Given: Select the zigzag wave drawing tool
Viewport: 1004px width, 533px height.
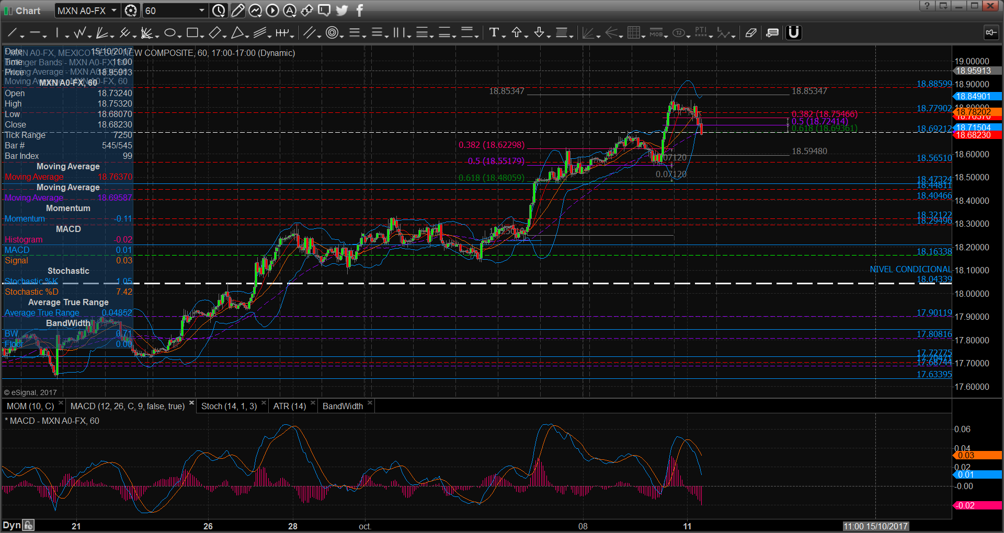Looking at the screenshot, I should pyautogui.click(x=79, y=33).
